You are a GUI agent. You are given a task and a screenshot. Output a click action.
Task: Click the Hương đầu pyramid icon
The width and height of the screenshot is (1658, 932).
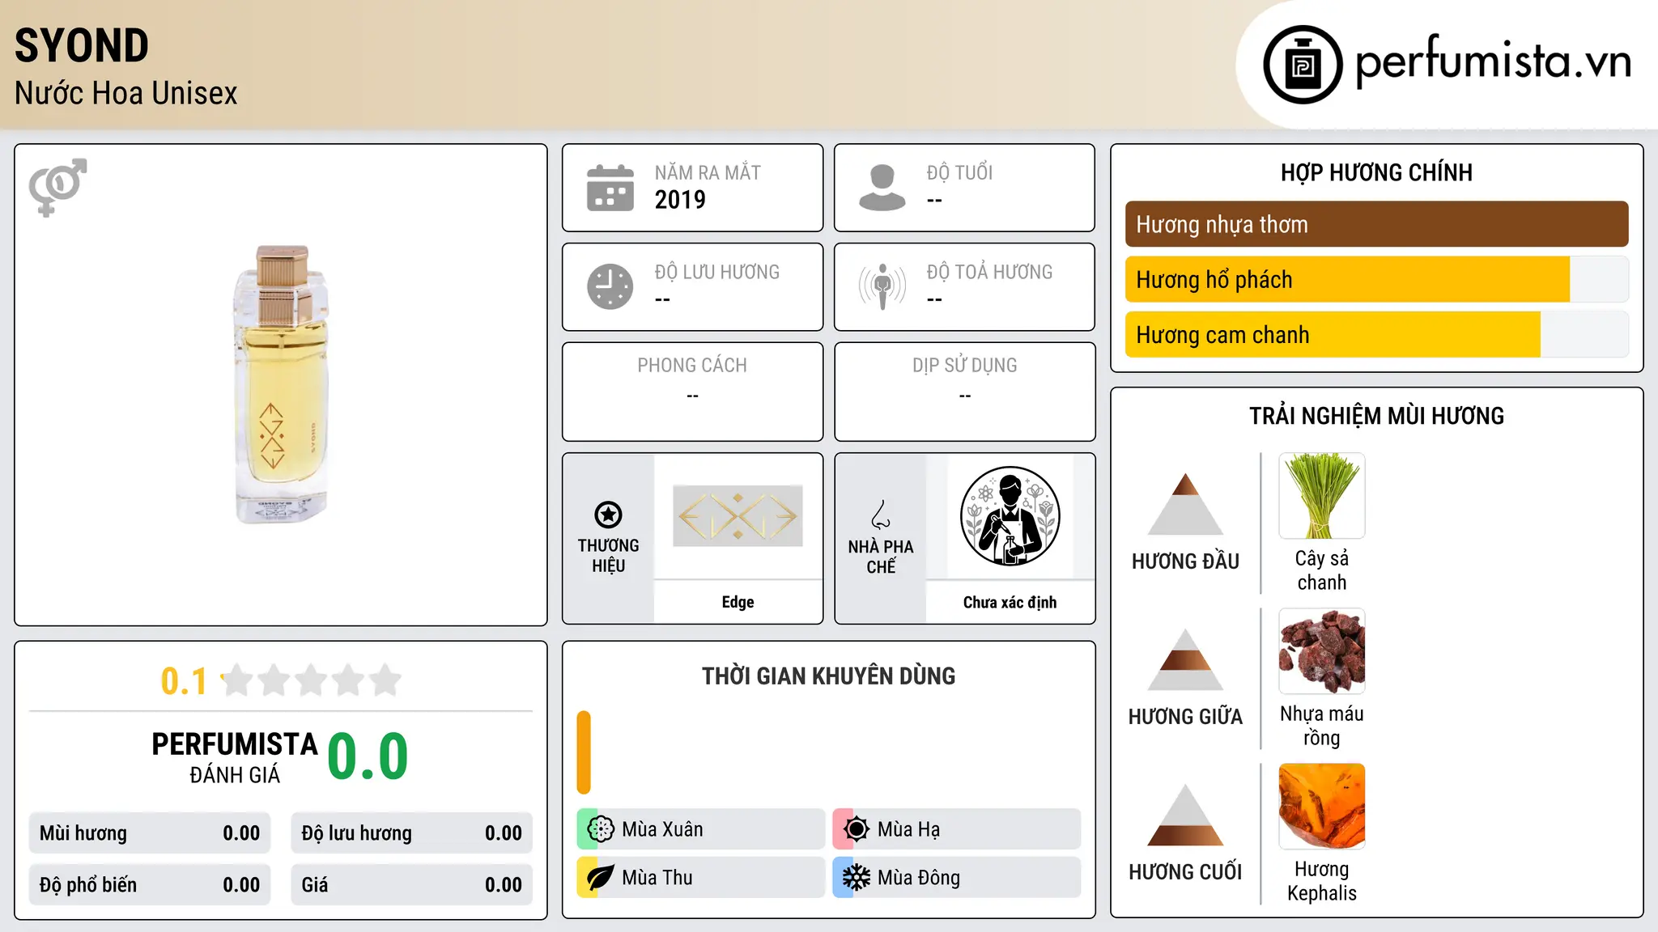(x=1185, y=504)
